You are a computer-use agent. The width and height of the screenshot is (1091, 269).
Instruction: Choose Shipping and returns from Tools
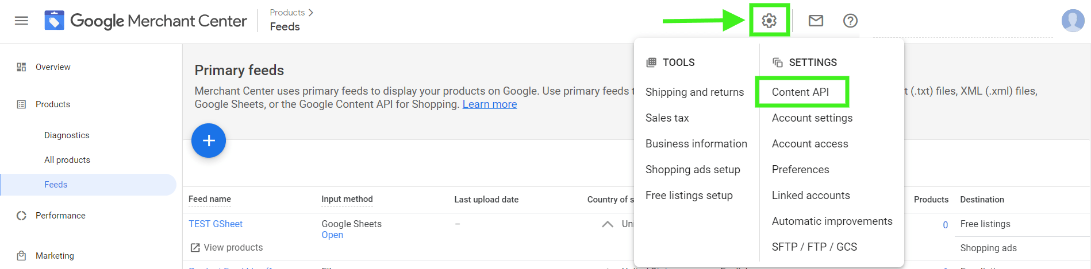tap(694, 92)
